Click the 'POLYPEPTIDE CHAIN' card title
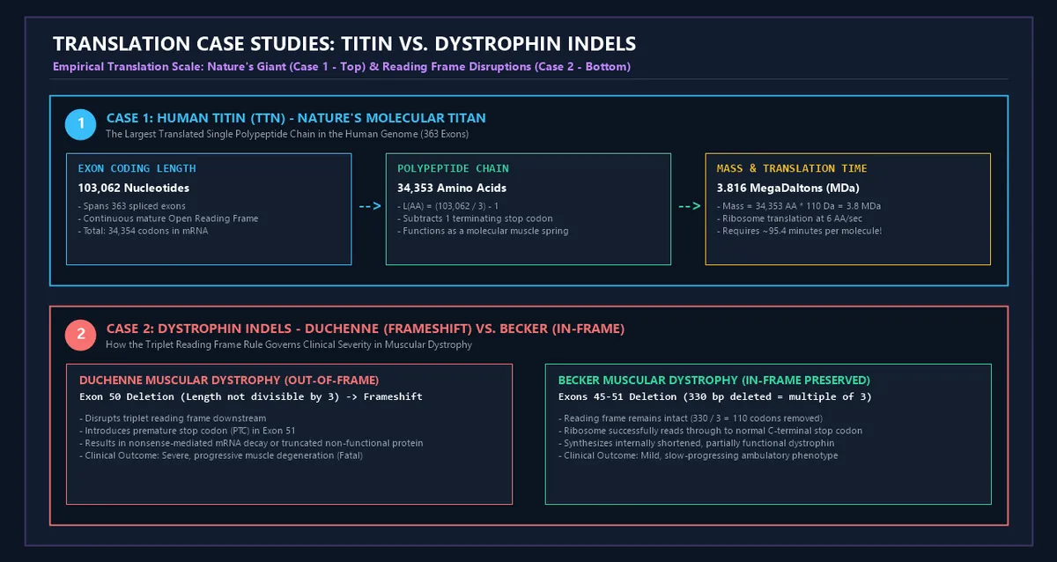The height and width of the screenshot is (562, 1057). click(x=453, y=168)
